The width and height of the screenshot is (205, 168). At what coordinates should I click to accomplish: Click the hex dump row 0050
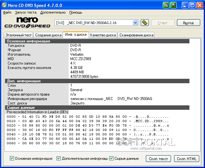click(88, 139)
